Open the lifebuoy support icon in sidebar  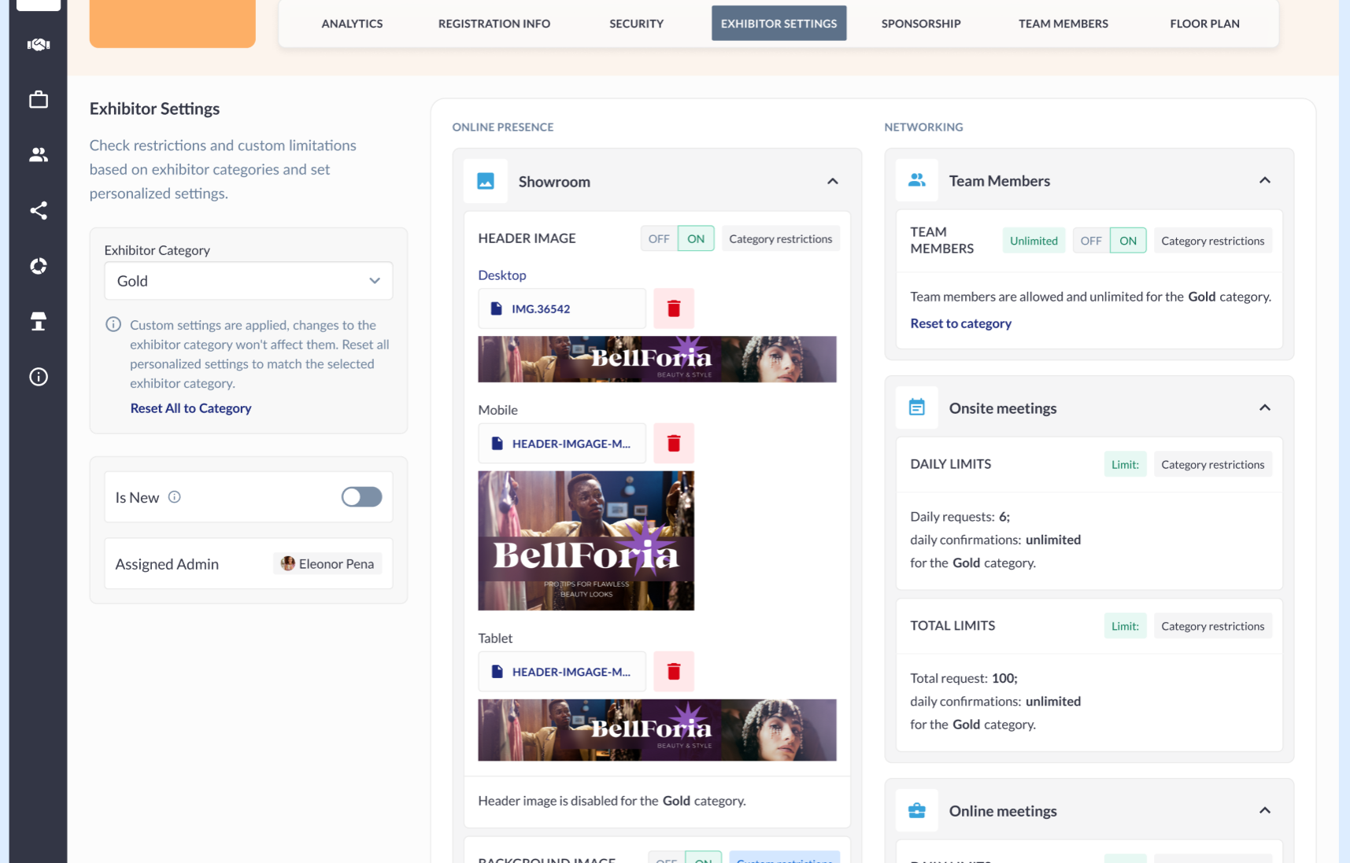point(39,266)
